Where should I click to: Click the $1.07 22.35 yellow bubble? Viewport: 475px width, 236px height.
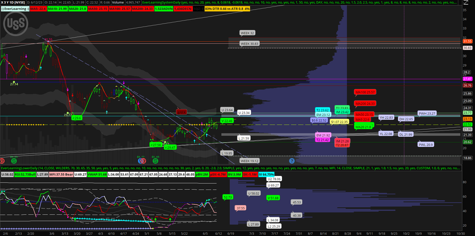tap(340, 122)
